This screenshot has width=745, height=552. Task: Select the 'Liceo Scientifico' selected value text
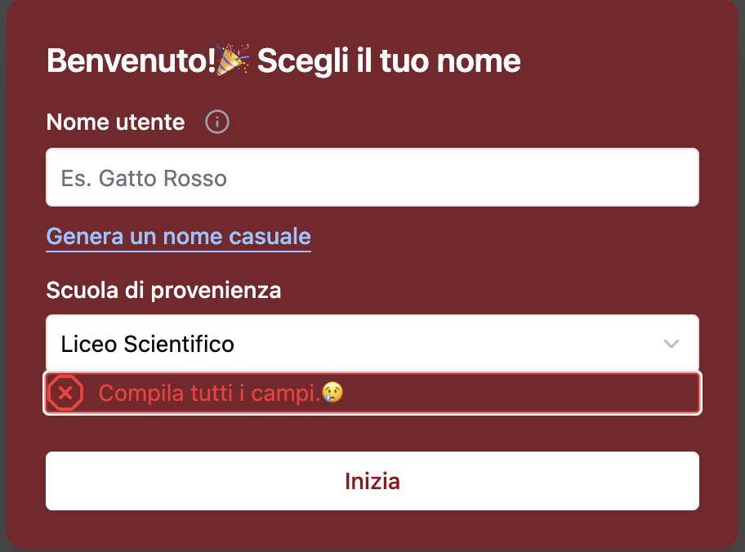click(x=147, y=344)
